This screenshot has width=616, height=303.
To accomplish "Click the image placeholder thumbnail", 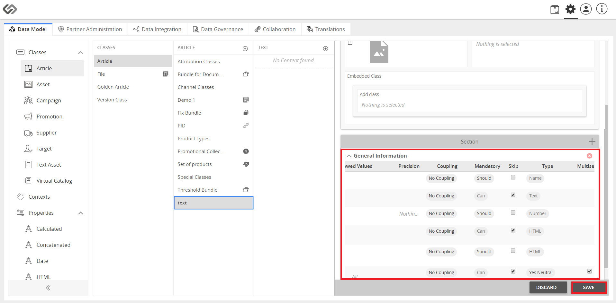I will 379,52.
